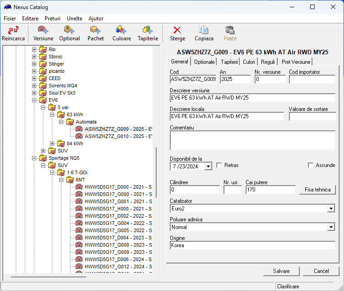This screenshot has width=344, height=291.
Task: Collapse the 1.6 T-GDi tree node
Action: coord(52,173)
